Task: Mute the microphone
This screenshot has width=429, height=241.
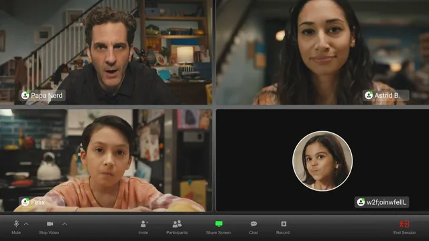Action: click(16, 228)
